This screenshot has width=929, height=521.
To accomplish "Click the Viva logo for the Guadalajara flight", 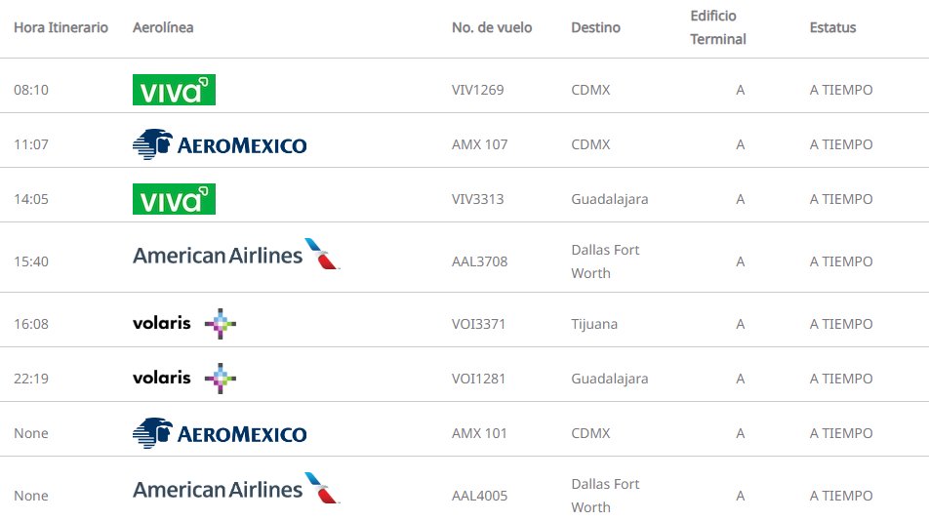I will 174,199.
